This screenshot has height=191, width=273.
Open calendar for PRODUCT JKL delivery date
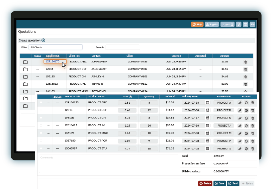pyautogui.click(x=208, y=125)
